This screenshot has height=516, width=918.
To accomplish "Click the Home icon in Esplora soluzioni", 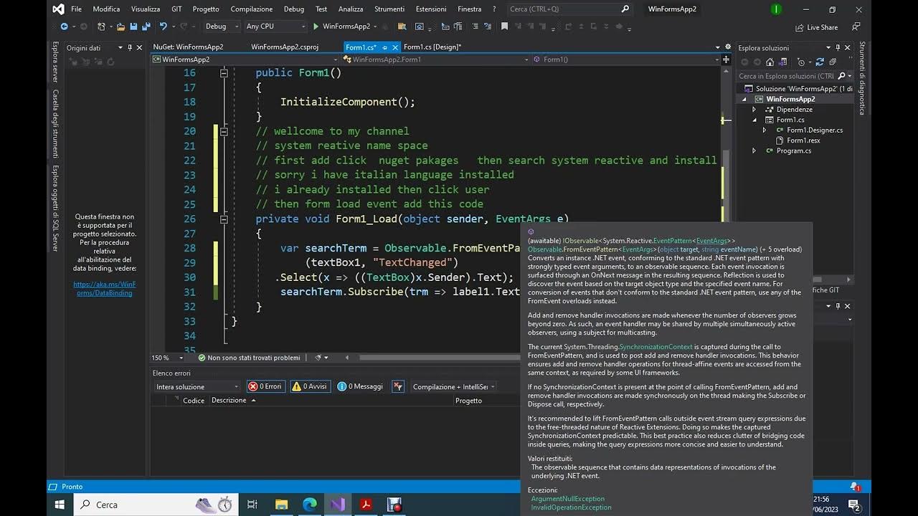I will coord(770,62).
